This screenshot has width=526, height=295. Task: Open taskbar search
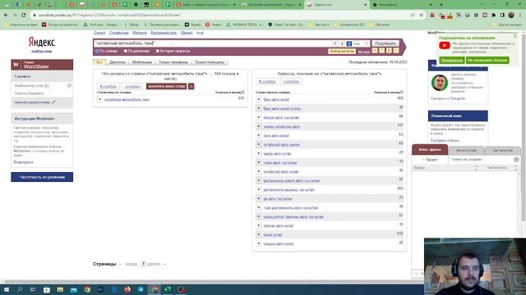tap(20, 289)
